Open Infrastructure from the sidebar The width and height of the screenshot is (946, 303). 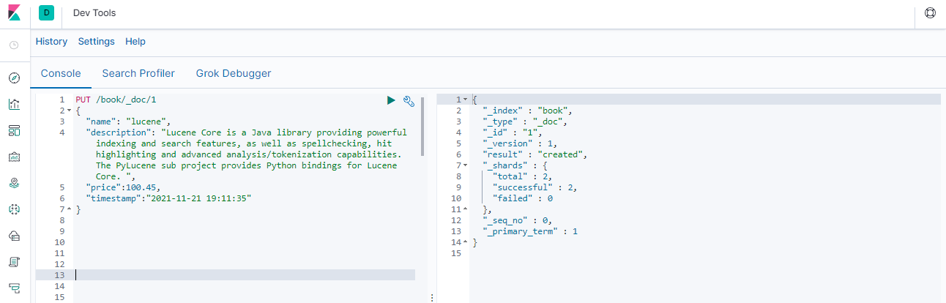14,236
